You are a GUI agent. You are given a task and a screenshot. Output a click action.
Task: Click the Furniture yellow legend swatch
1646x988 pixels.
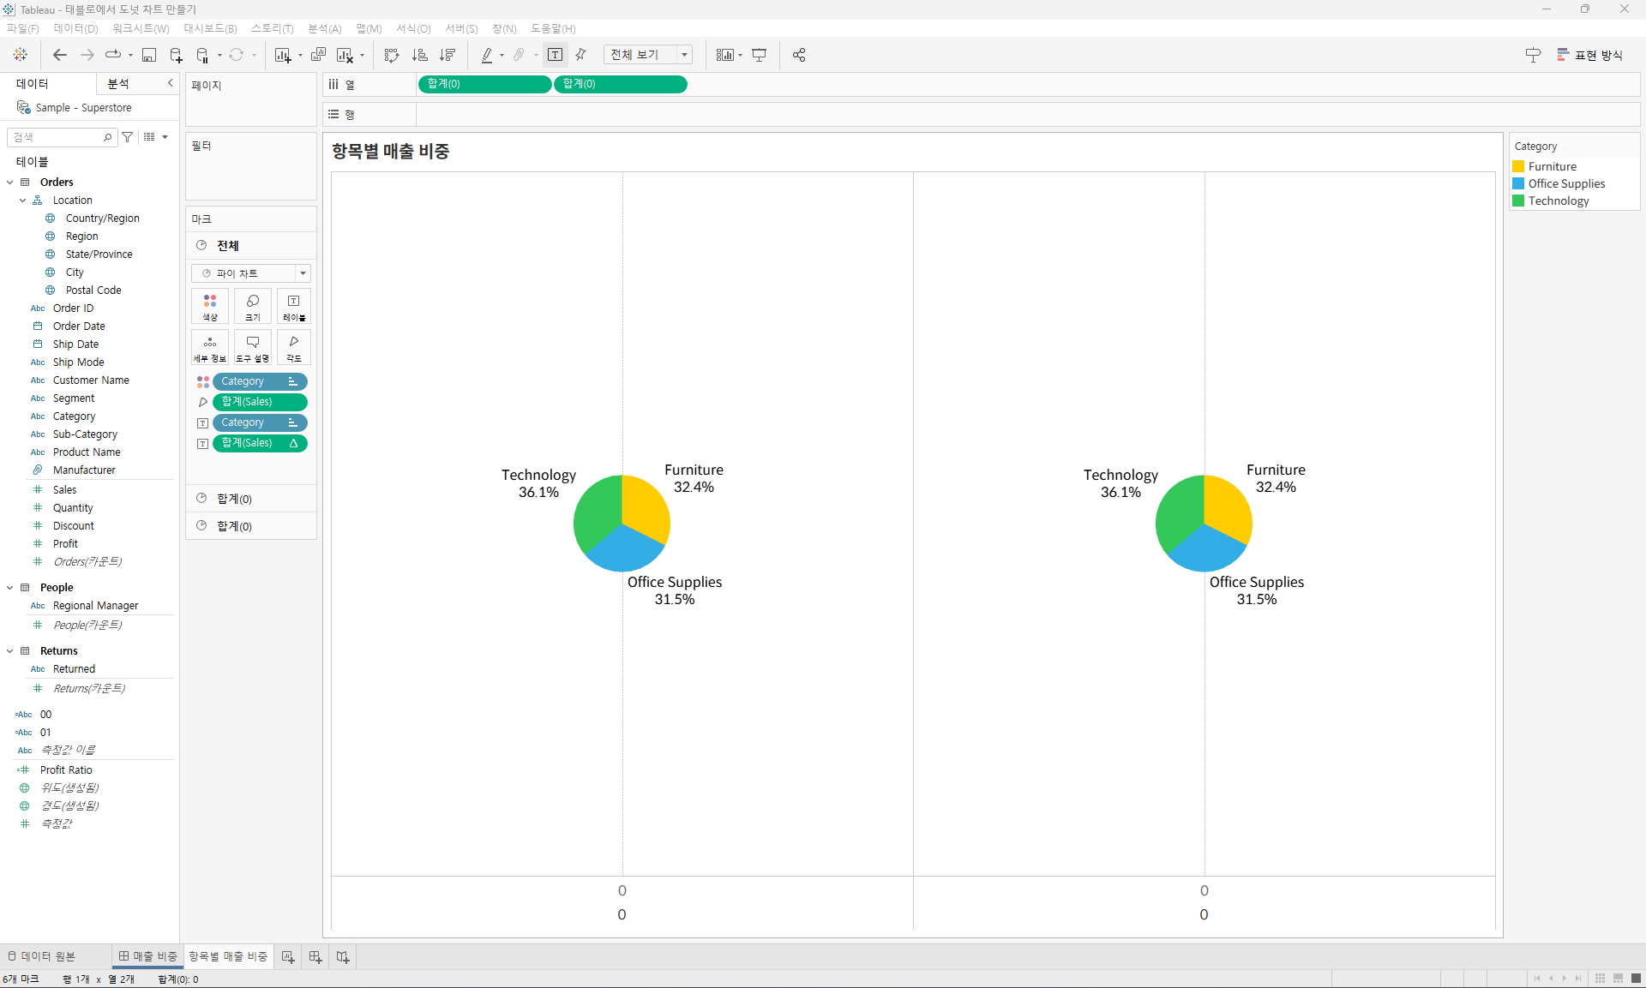(x=1518, y=166)
